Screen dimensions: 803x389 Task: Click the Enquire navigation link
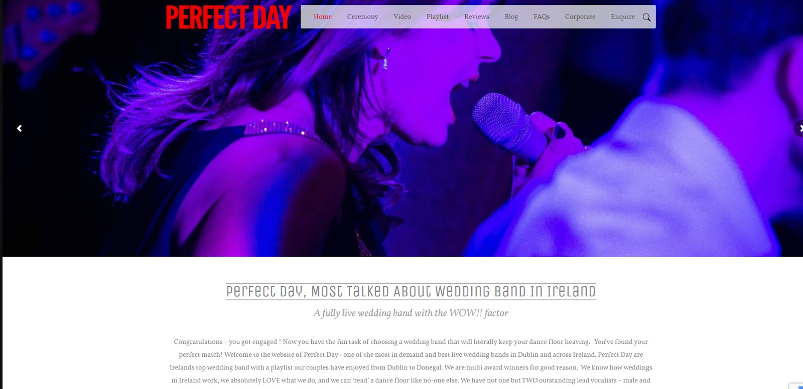pos(623,17)
